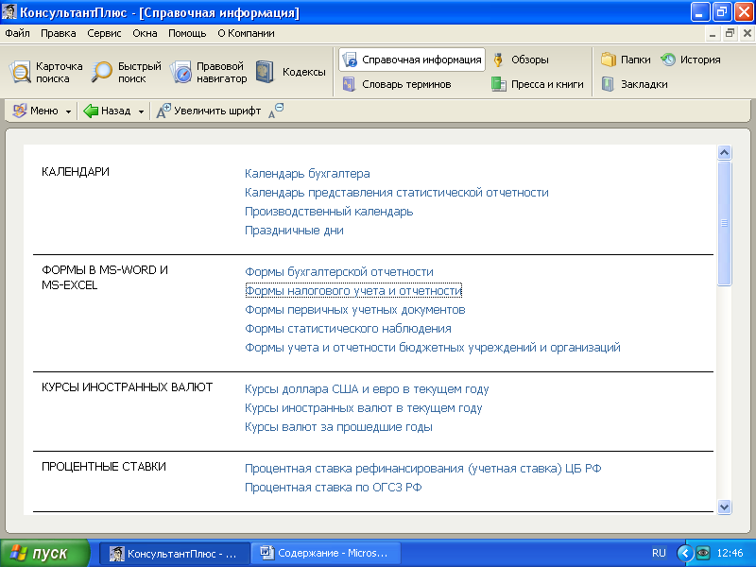This screenshot has height=567, width=756.
Task: Open Календарь бухгалтера link
Action: point(307,174)
